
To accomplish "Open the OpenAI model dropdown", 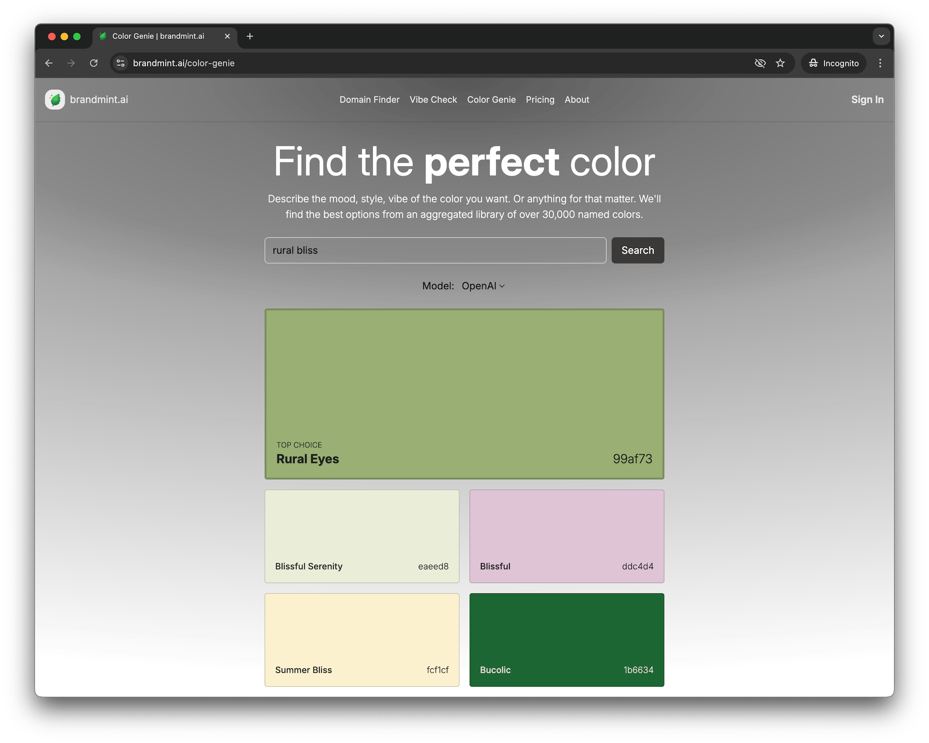I will 483,286.
